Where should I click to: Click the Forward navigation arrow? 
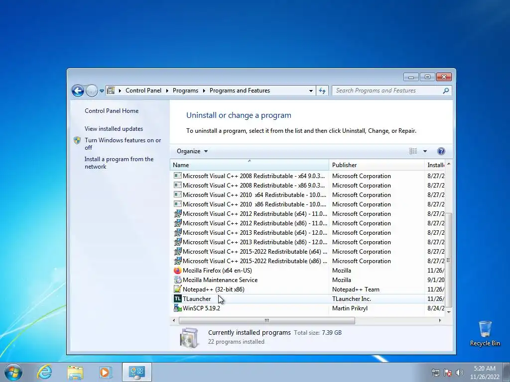point(92,91)
